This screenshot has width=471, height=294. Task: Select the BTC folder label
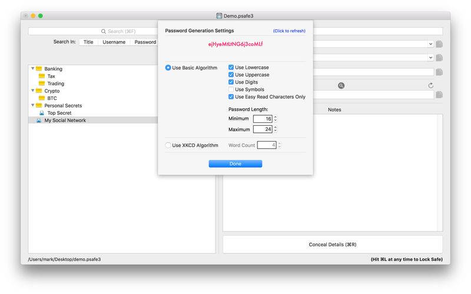click(x=52, y=98)
